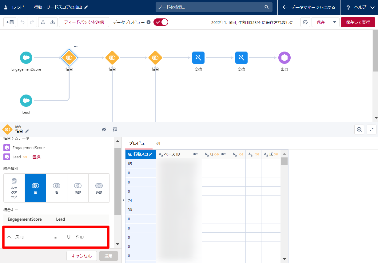
Task: Expand the preview panel to fullscreen
Action: point(372,130)
